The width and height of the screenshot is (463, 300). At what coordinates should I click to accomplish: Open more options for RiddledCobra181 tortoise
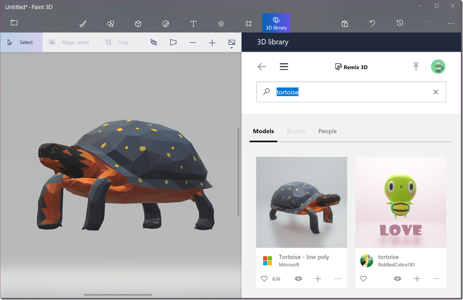436,278
